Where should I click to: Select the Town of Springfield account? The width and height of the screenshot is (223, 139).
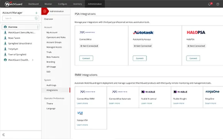(x=17, y=54)
